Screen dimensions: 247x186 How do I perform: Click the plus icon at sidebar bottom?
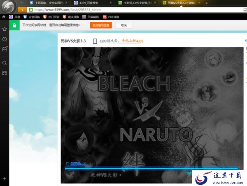(5, 179)
